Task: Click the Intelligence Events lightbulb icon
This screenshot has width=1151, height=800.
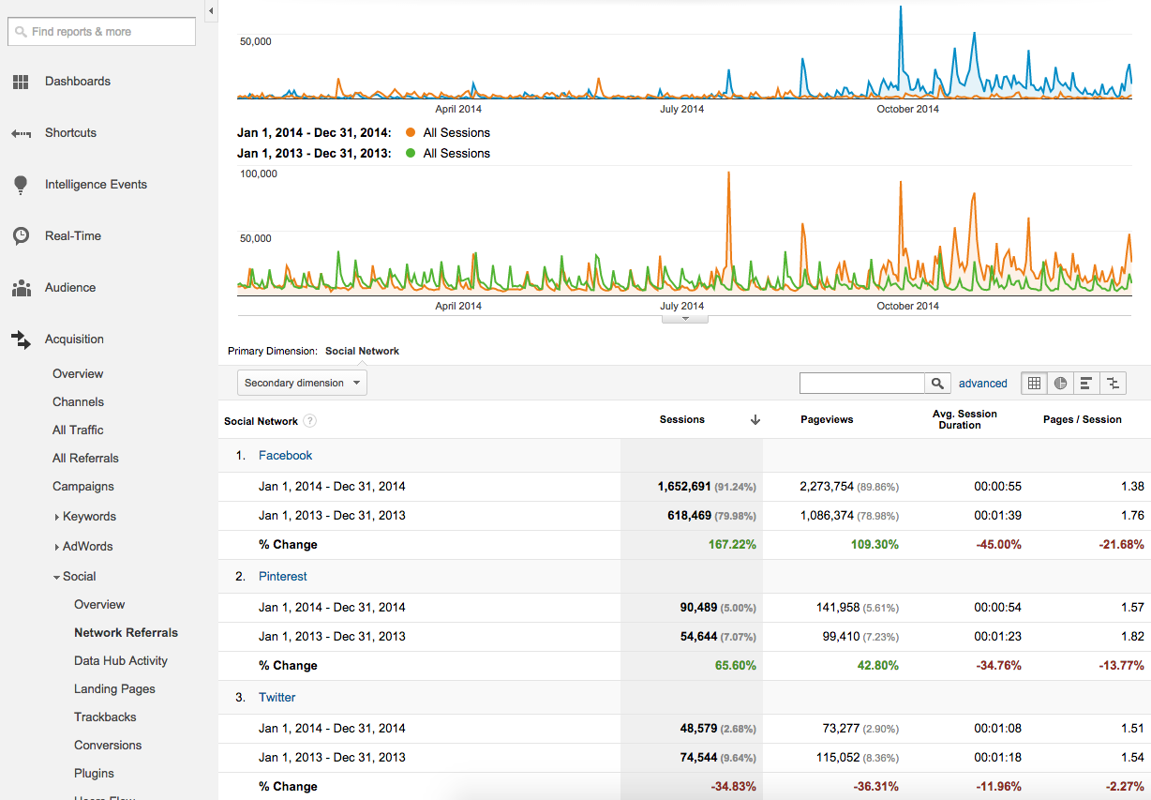Action: pyautogui.click(x=21, y=185)
